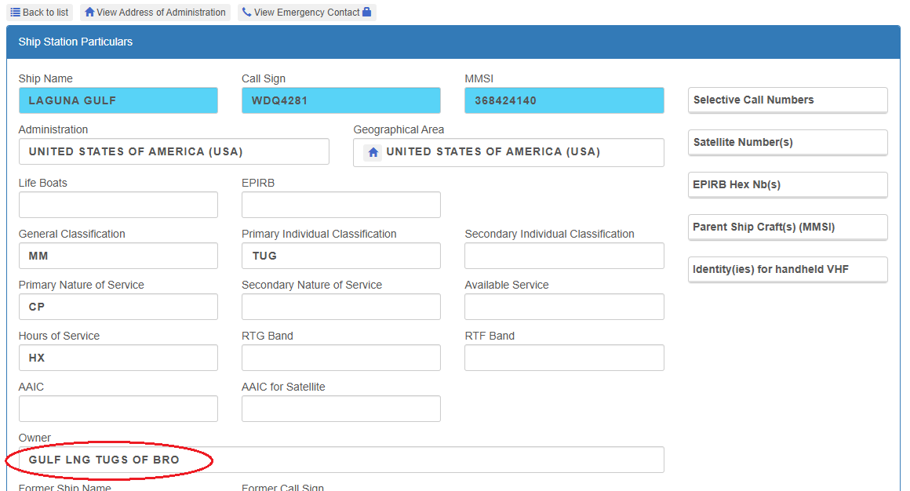Click the Owner label
Viewport: 910px width, 491px height.
(x=35, y=438)
